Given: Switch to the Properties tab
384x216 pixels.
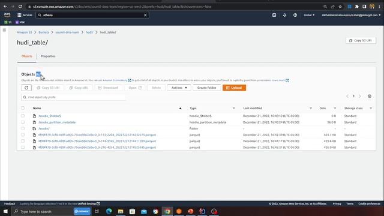Looking at the screenshot, I should click(x=48, y=56).
